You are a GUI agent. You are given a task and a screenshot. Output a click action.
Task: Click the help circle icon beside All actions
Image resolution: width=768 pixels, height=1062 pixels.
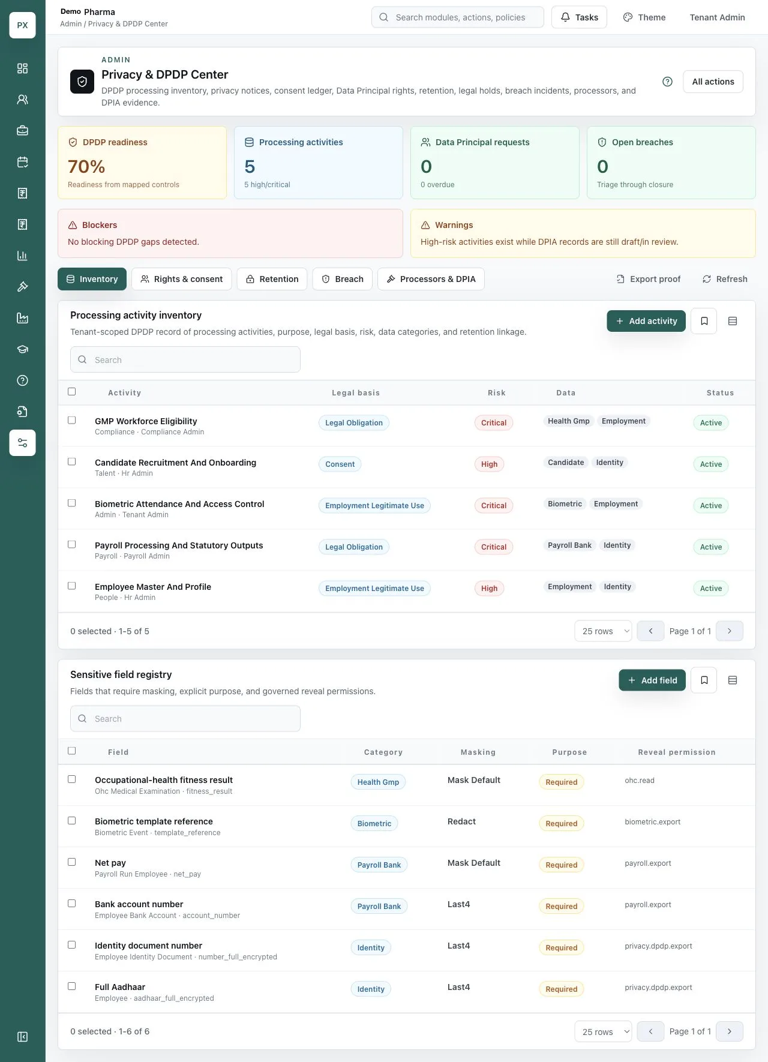[667, 82]
